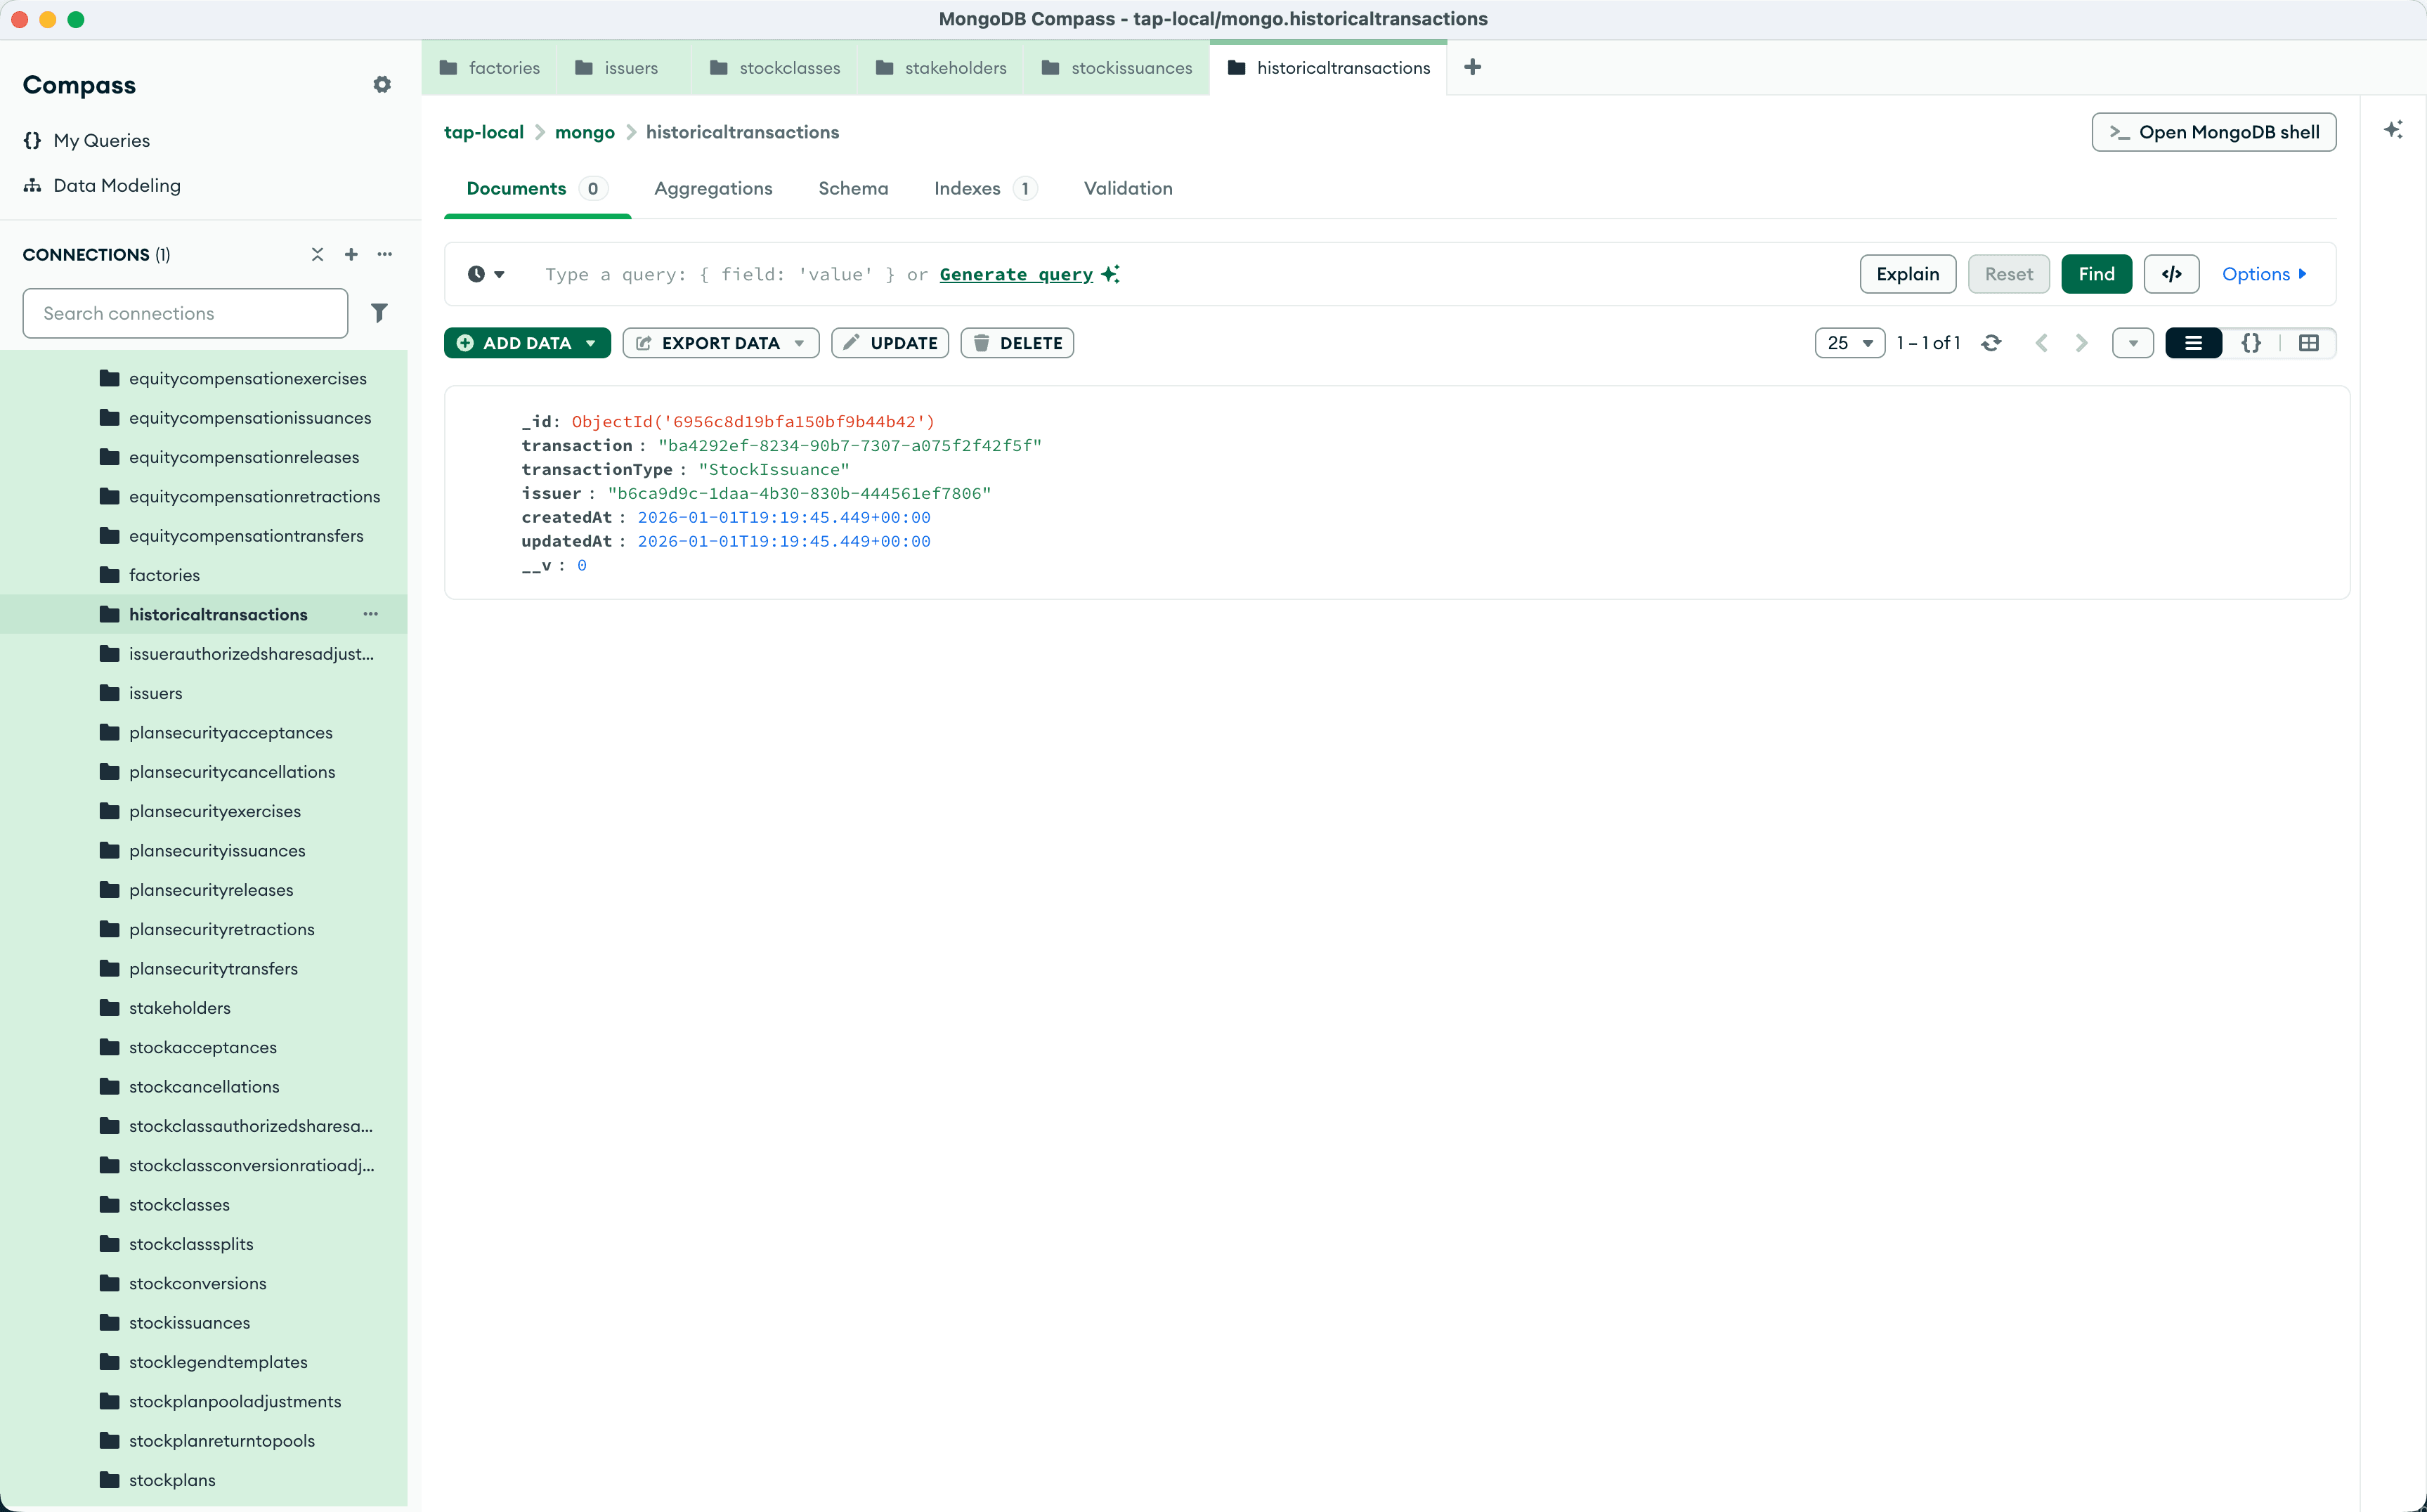
Task: Open new tab with plus icon
Action: tap(1472, 67)
